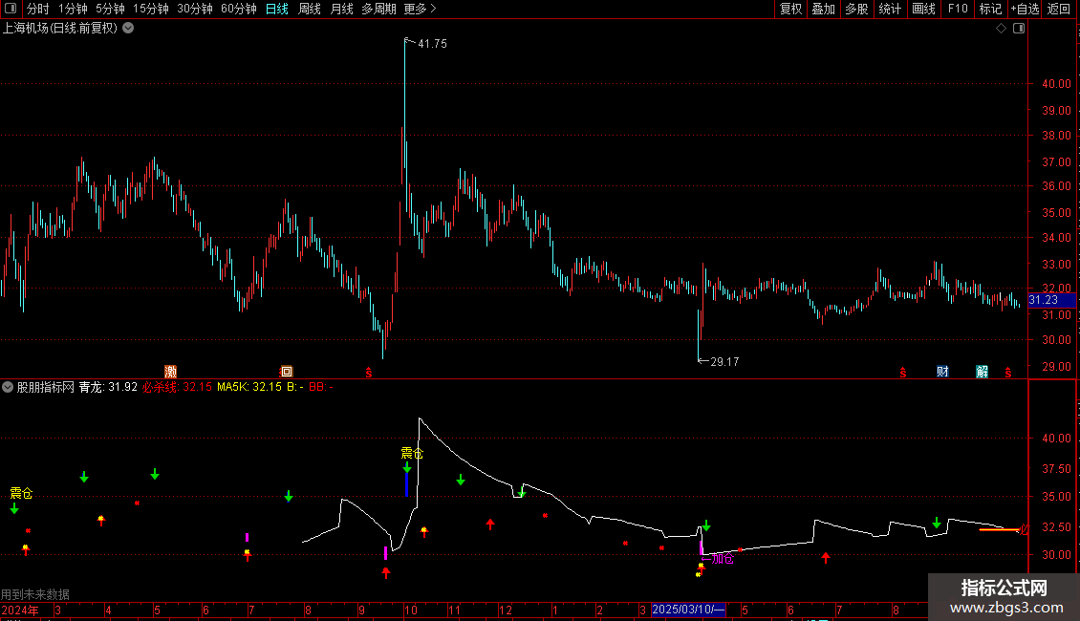Click 返回 to go back
The width and height of the screenshot is (1080, 621).
coord(1059,9)
